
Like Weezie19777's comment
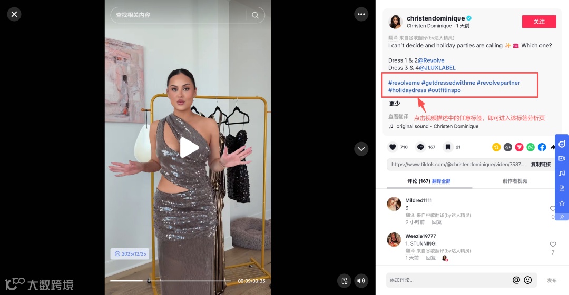pyautogui.click(x=553, y=245)
